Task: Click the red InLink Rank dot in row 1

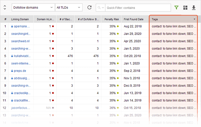Action: point(53,26)
